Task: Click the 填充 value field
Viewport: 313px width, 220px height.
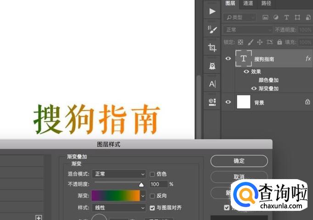Action: click(305, 42)
